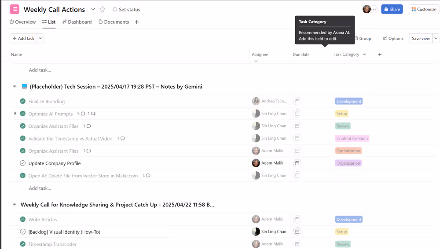The image size is (440, 249).
Task: Open the Overview tab
Action: [x=23, y=22]
